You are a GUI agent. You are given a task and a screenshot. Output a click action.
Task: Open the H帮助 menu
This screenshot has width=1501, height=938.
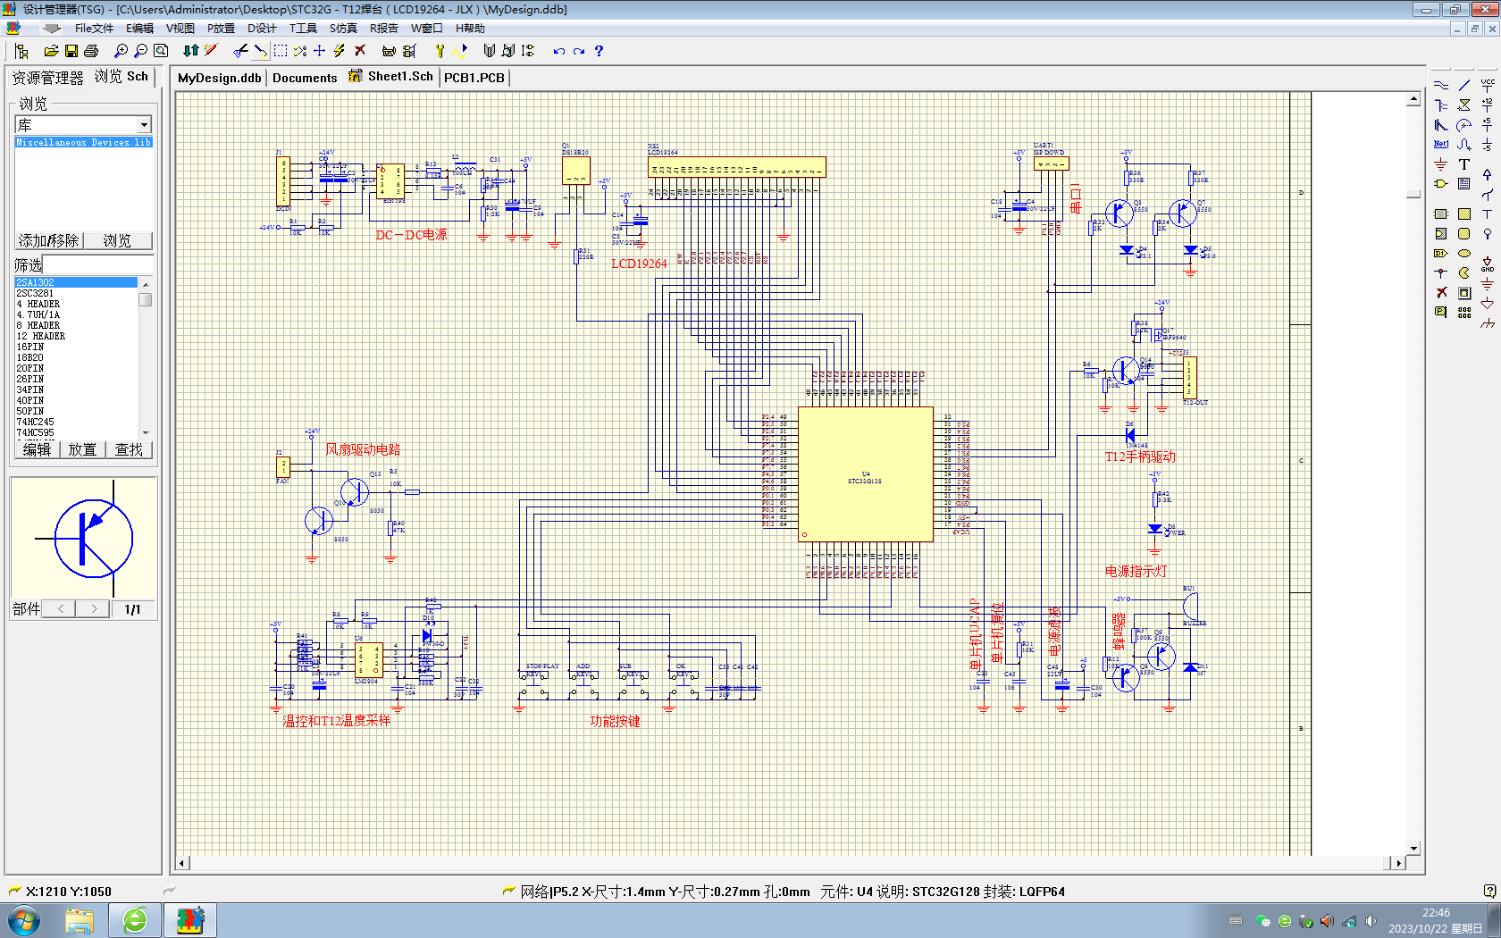click(x=470, y=29)
